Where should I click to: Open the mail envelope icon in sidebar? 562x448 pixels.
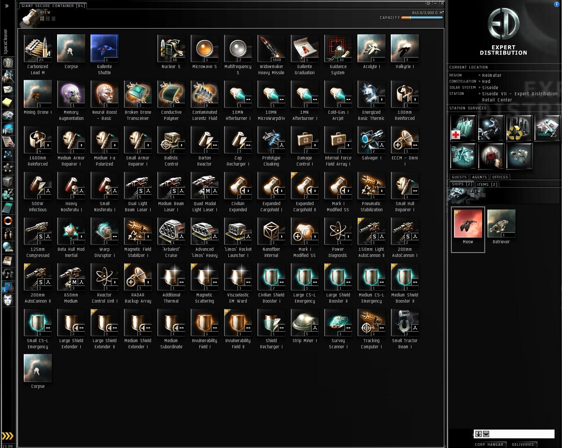coord(8,90)
